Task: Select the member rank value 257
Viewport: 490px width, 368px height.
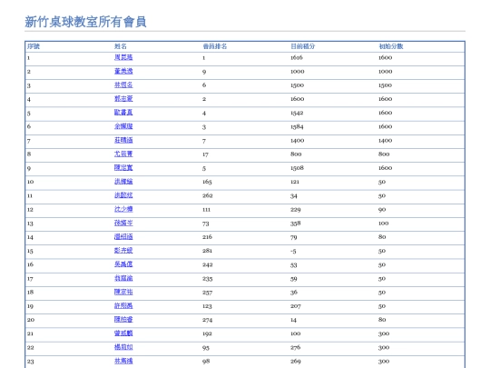Action: coord(207,293)
